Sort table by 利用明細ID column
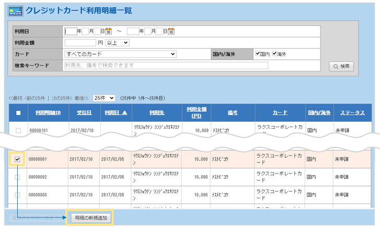This screenshot has height=228, width=380. pyautogui.click(x=49, y=112)
